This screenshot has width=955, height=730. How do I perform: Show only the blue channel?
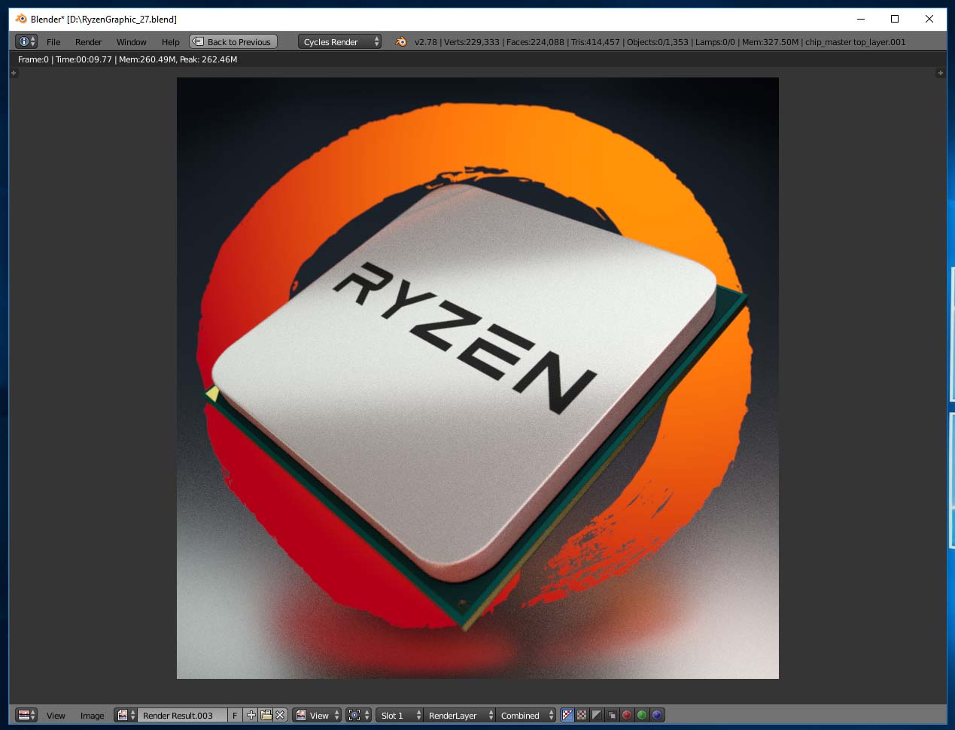657,715
